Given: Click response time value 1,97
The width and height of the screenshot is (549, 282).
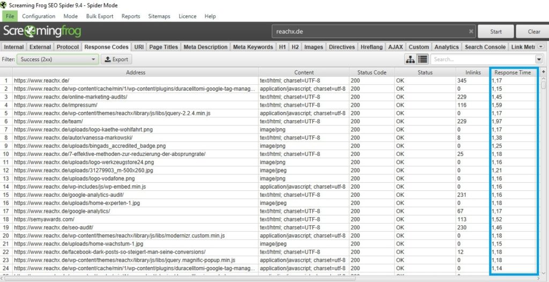Looking at the screenshot, I should [496, 122].
